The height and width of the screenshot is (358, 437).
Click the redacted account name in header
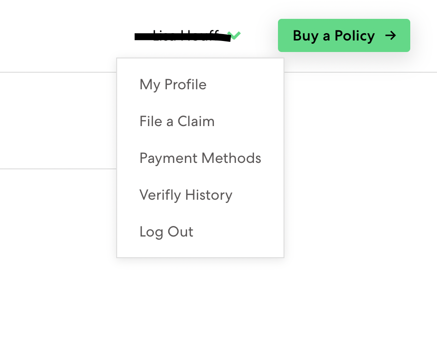point(182,36)
